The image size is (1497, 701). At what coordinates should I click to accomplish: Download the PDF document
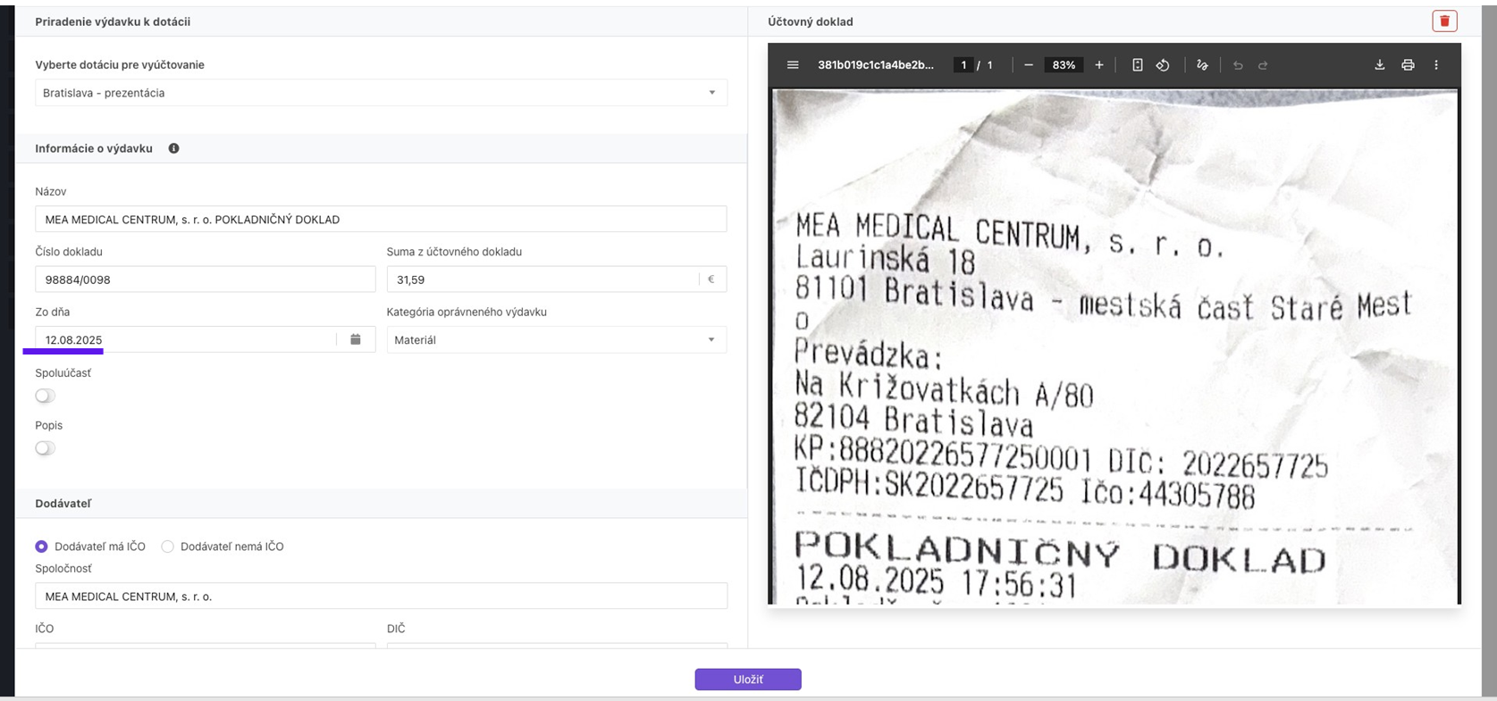pyautogui.click(x=1379, y=65)
